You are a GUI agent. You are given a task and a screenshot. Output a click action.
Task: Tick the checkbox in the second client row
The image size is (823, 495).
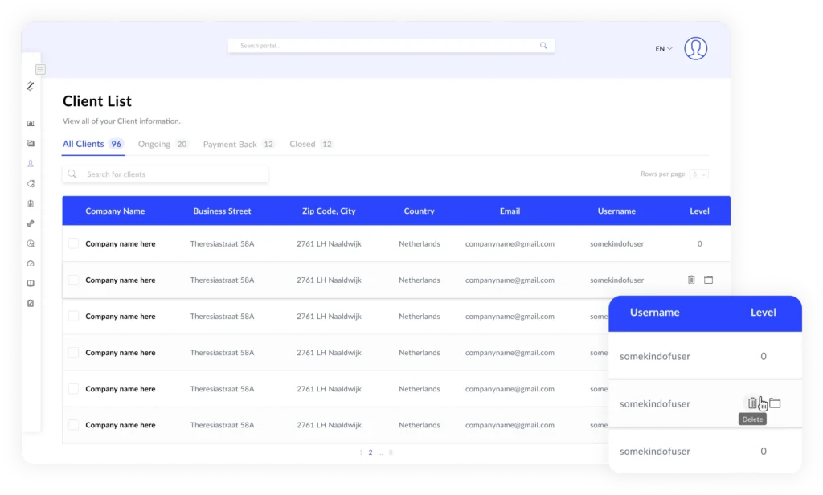click(73, 280)
